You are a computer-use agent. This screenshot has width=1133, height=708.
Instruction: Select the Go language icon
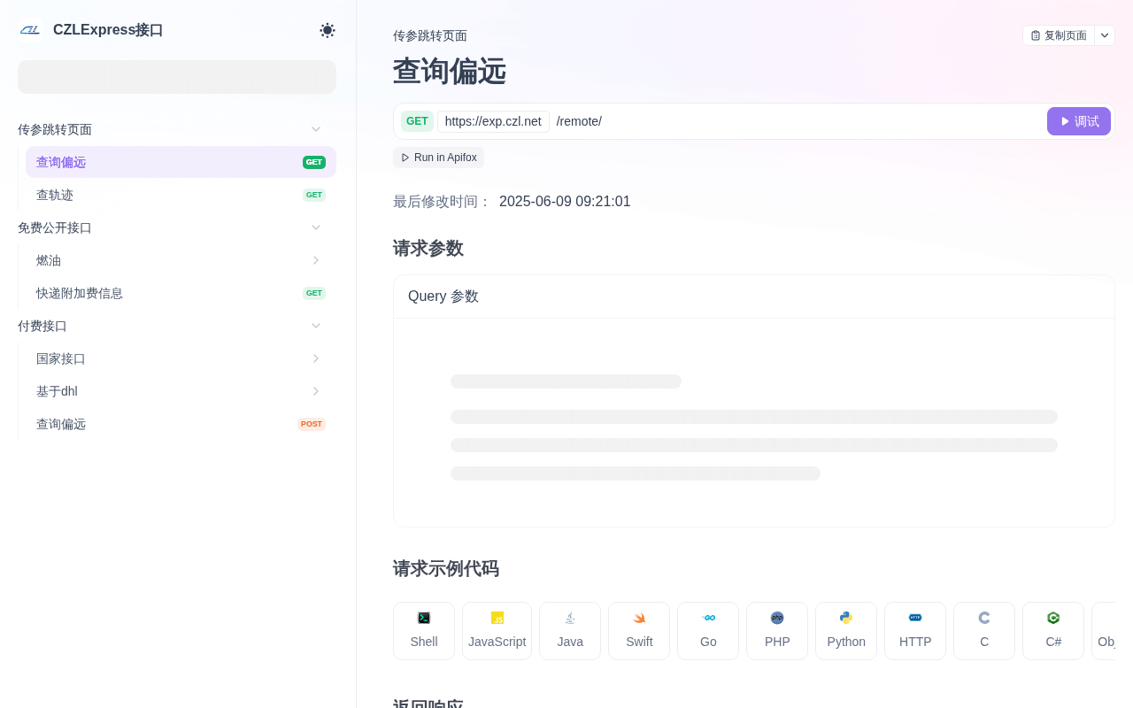click(x=708, y=618)
